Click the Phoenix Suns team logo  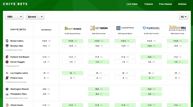pos(7,78)
